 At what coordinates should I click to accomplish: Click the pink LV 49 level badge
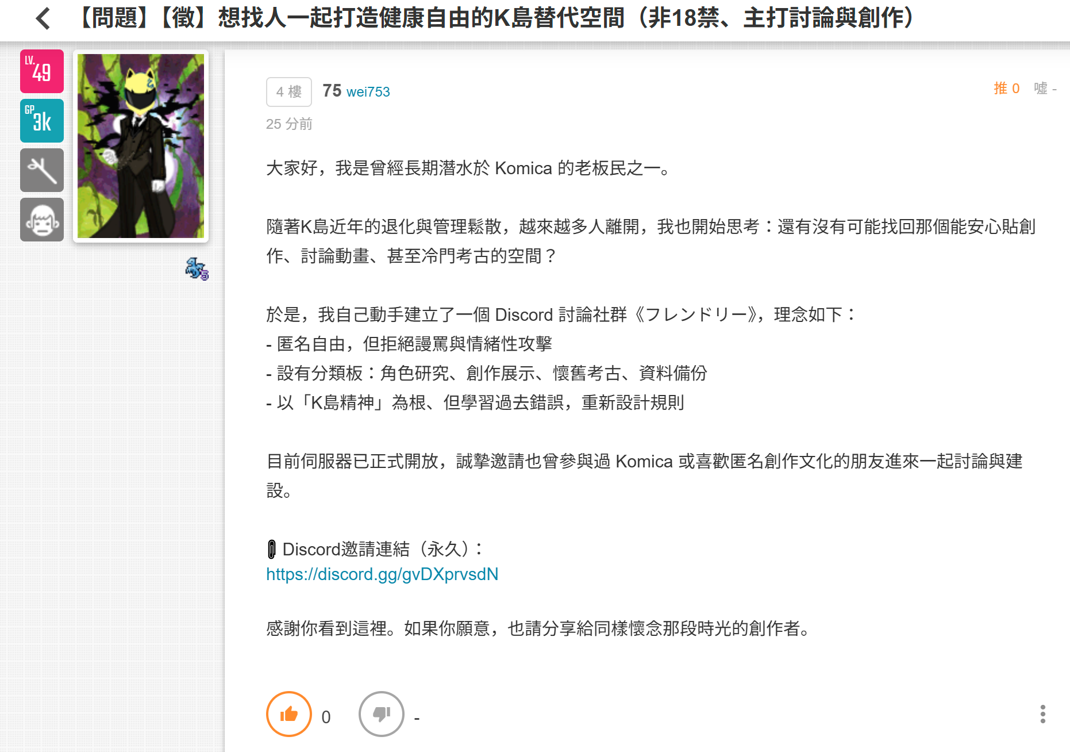point(42,71)
